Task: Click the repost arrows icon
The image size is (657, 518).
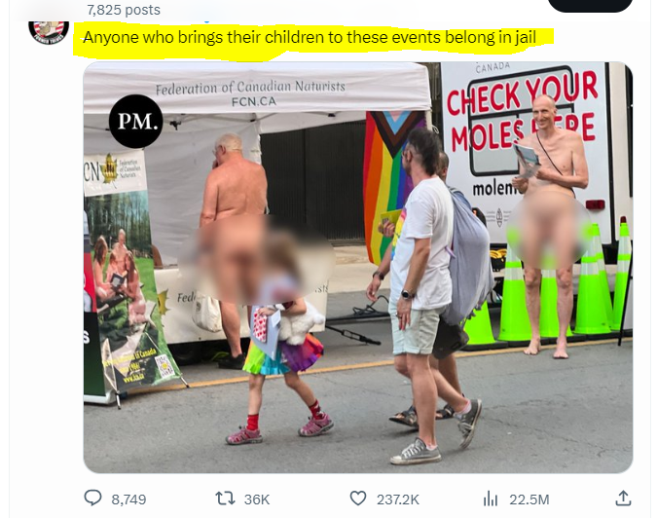Action: [x=225, y=499]
